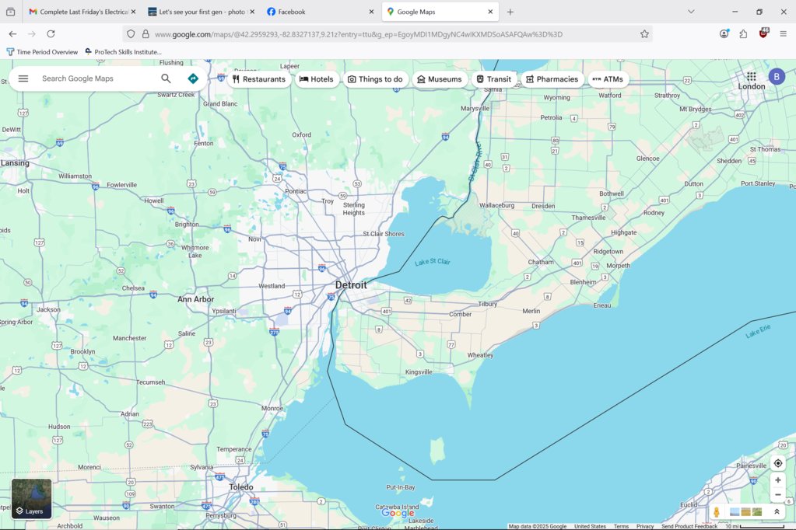Show Transit places on the map
796x530 pixels.
[x=494, y=79]
